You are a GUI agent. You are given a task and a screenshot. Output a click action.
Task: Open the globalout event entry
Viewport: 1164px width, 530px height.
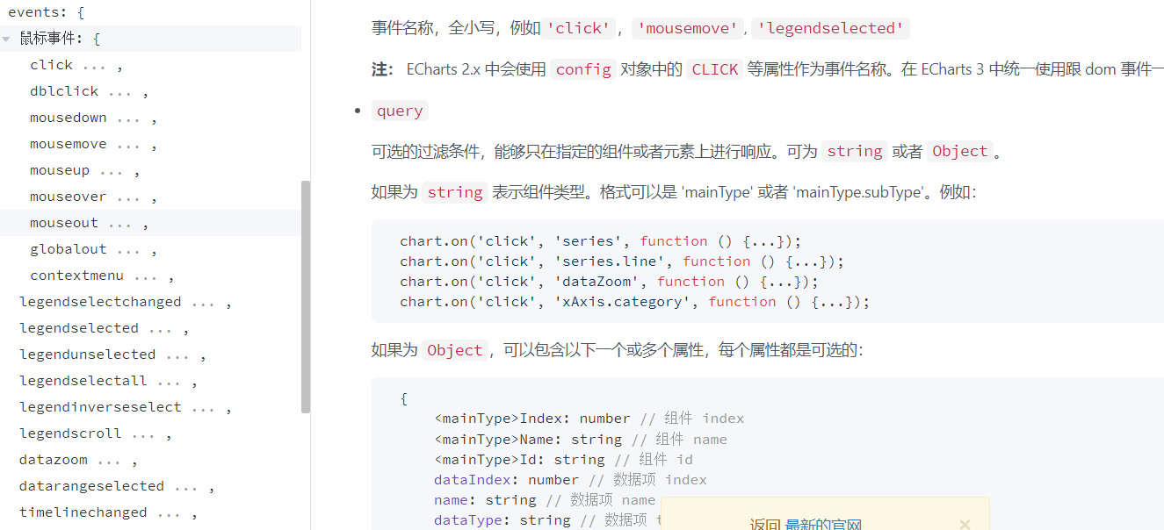point(68,249)
